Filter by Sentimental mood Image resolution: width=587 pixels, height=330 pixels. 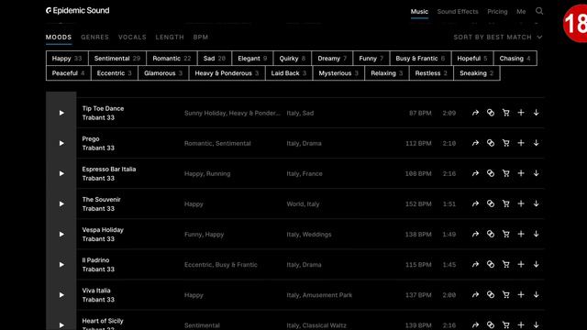(x=117, y=59)
